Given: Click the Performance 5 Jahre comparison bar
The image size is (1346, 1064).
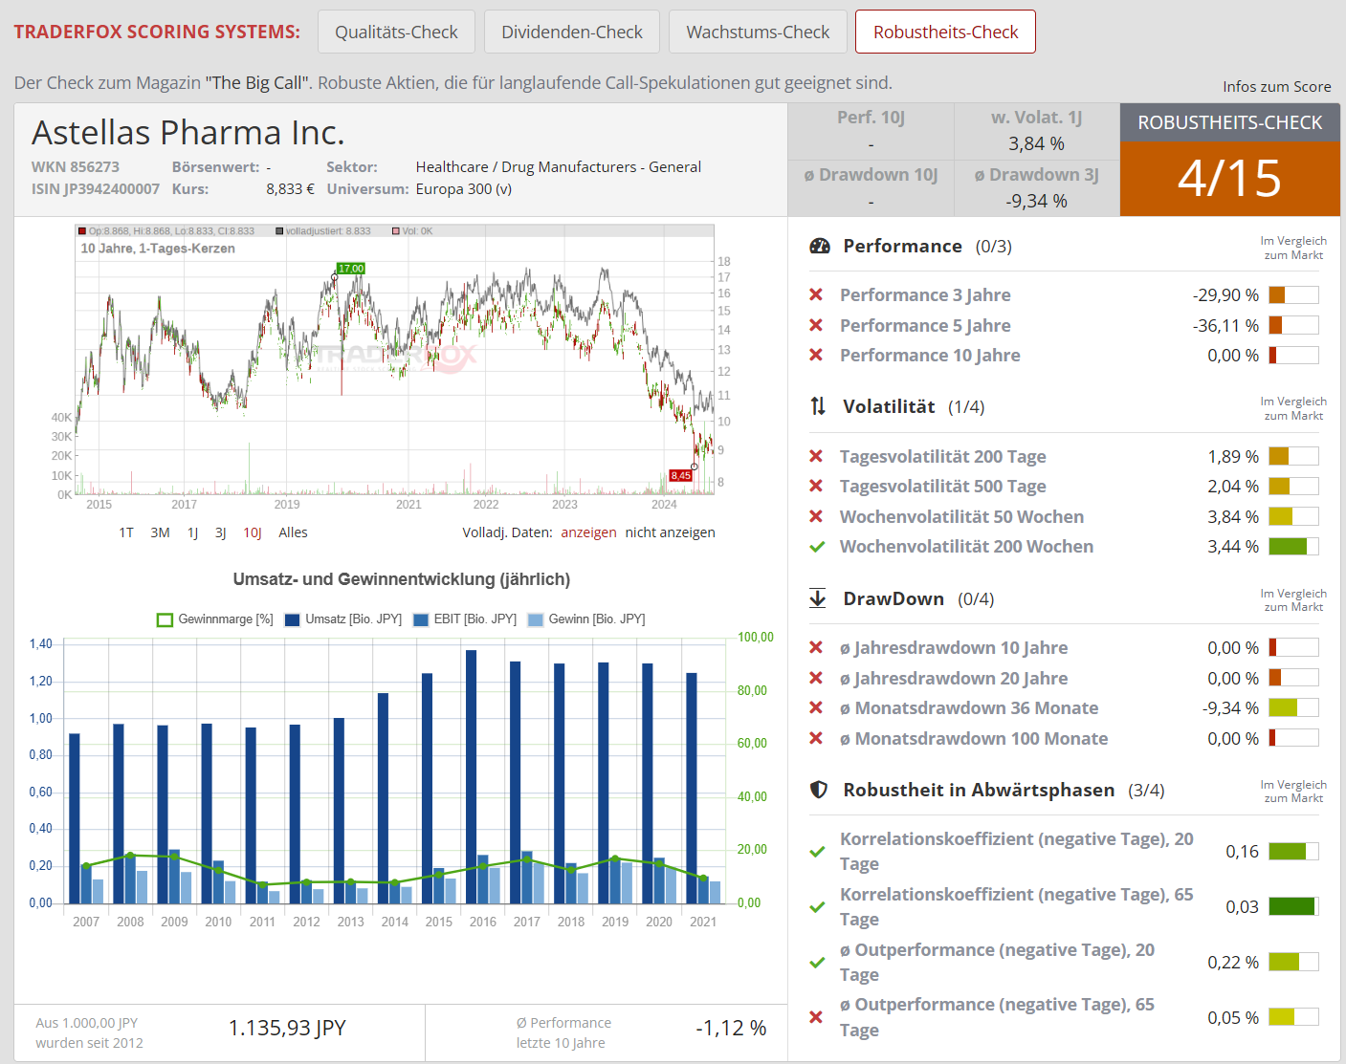Looking at the screenshot, I should (1293, 325).
